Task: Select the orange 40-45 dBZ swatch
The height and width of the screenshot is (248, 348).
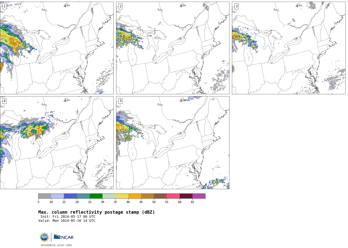Action: pyautogui.click(x=135, y=196)
